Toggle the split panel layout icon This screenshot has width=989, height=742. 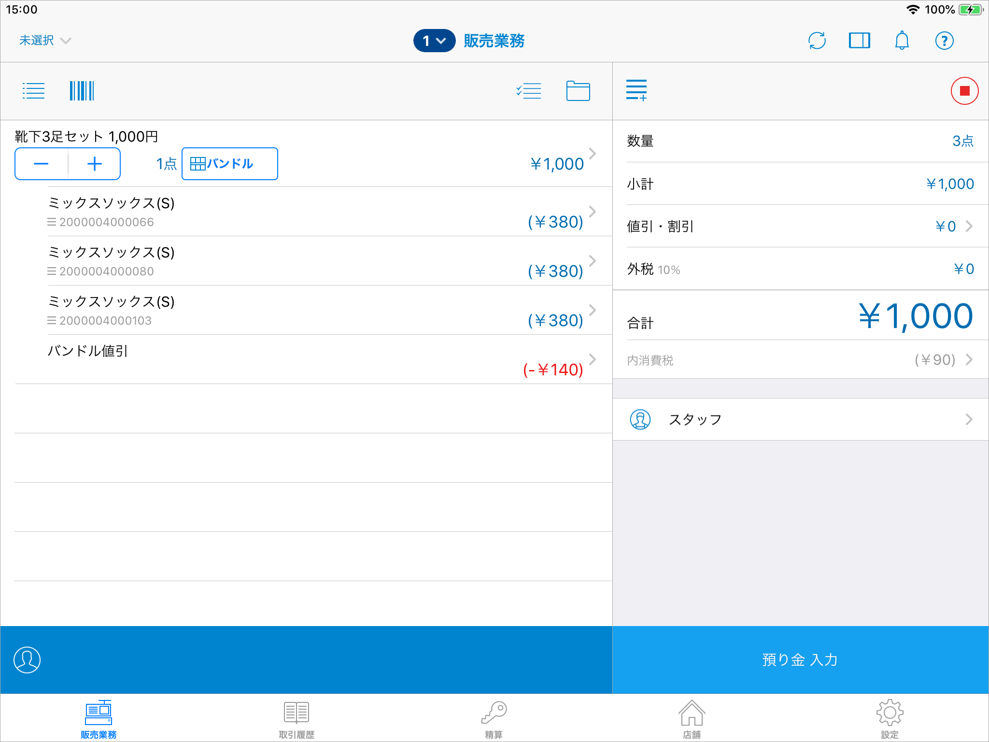click(x=859, y=41)
